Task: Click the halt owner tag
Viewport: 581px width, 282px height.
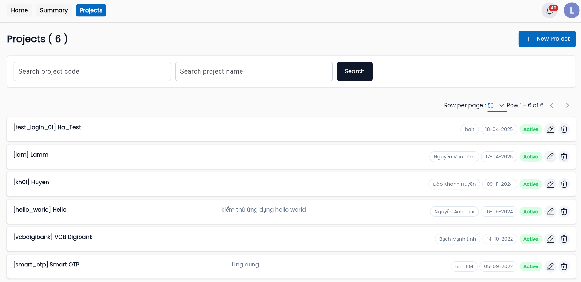Action: click(x=469, y=129)
